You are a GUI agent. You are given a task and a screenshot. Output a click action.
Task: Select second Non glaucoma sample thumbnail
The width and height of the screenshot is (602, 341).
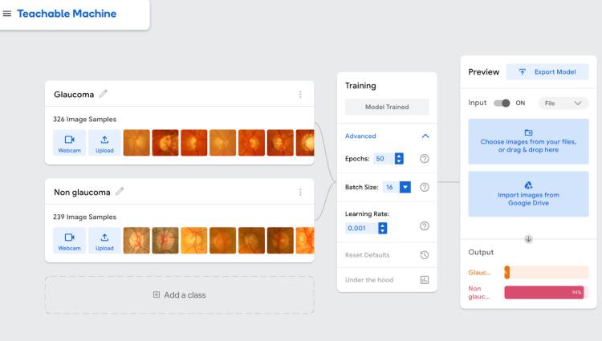click(165, 241)
